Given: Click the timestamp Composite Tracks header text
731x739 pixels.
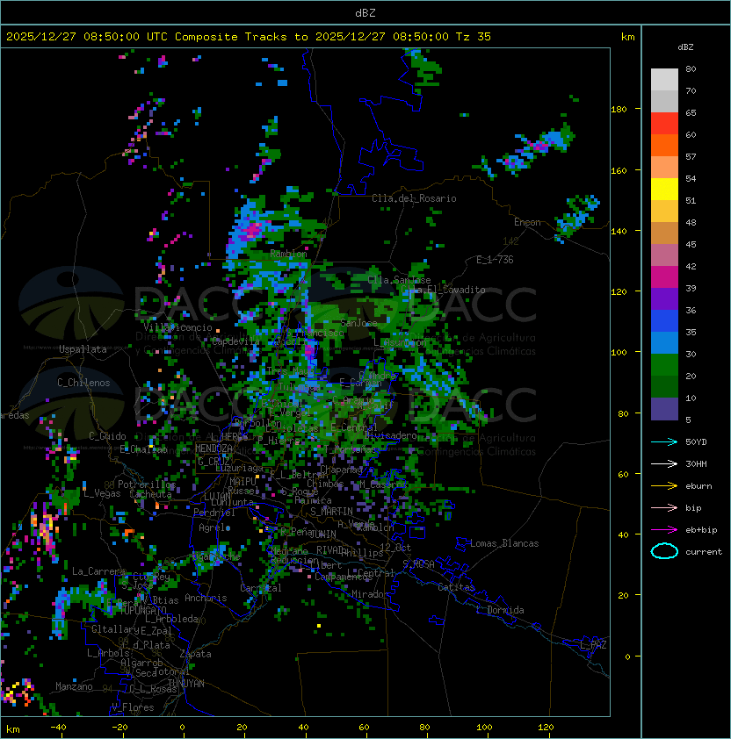Looking at the screenshot, I should (x=249, y=37).
